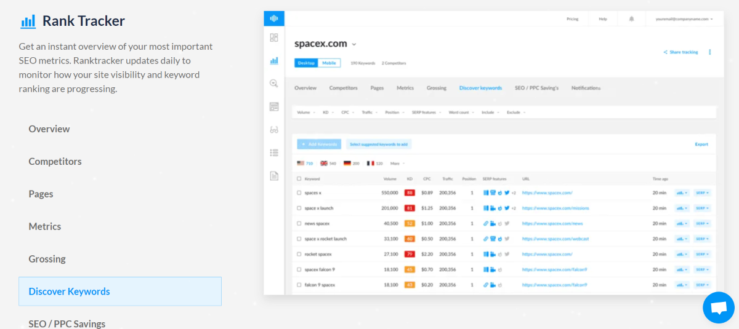Screen dimensions: 739x329
Task: Check the 'spacex falcon 9' keyword row
Action: pos(299,269)
